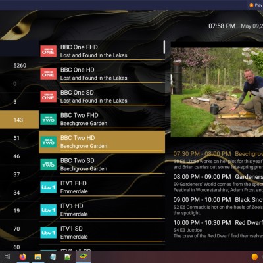
Task: Open the file manager taskbar icon
Action: click(38, 256)
